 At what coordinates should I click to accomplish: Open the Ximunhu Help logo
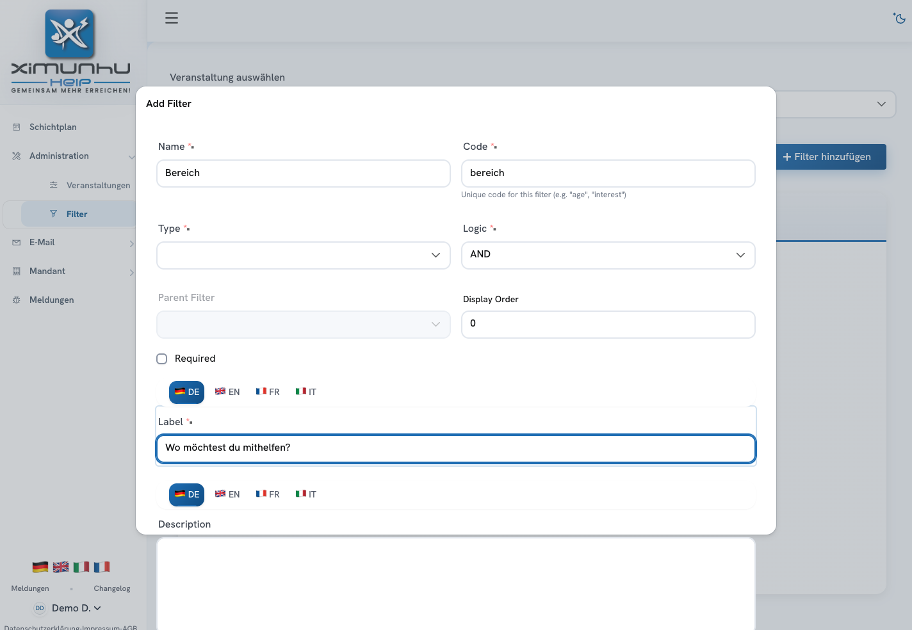point(70,51)
